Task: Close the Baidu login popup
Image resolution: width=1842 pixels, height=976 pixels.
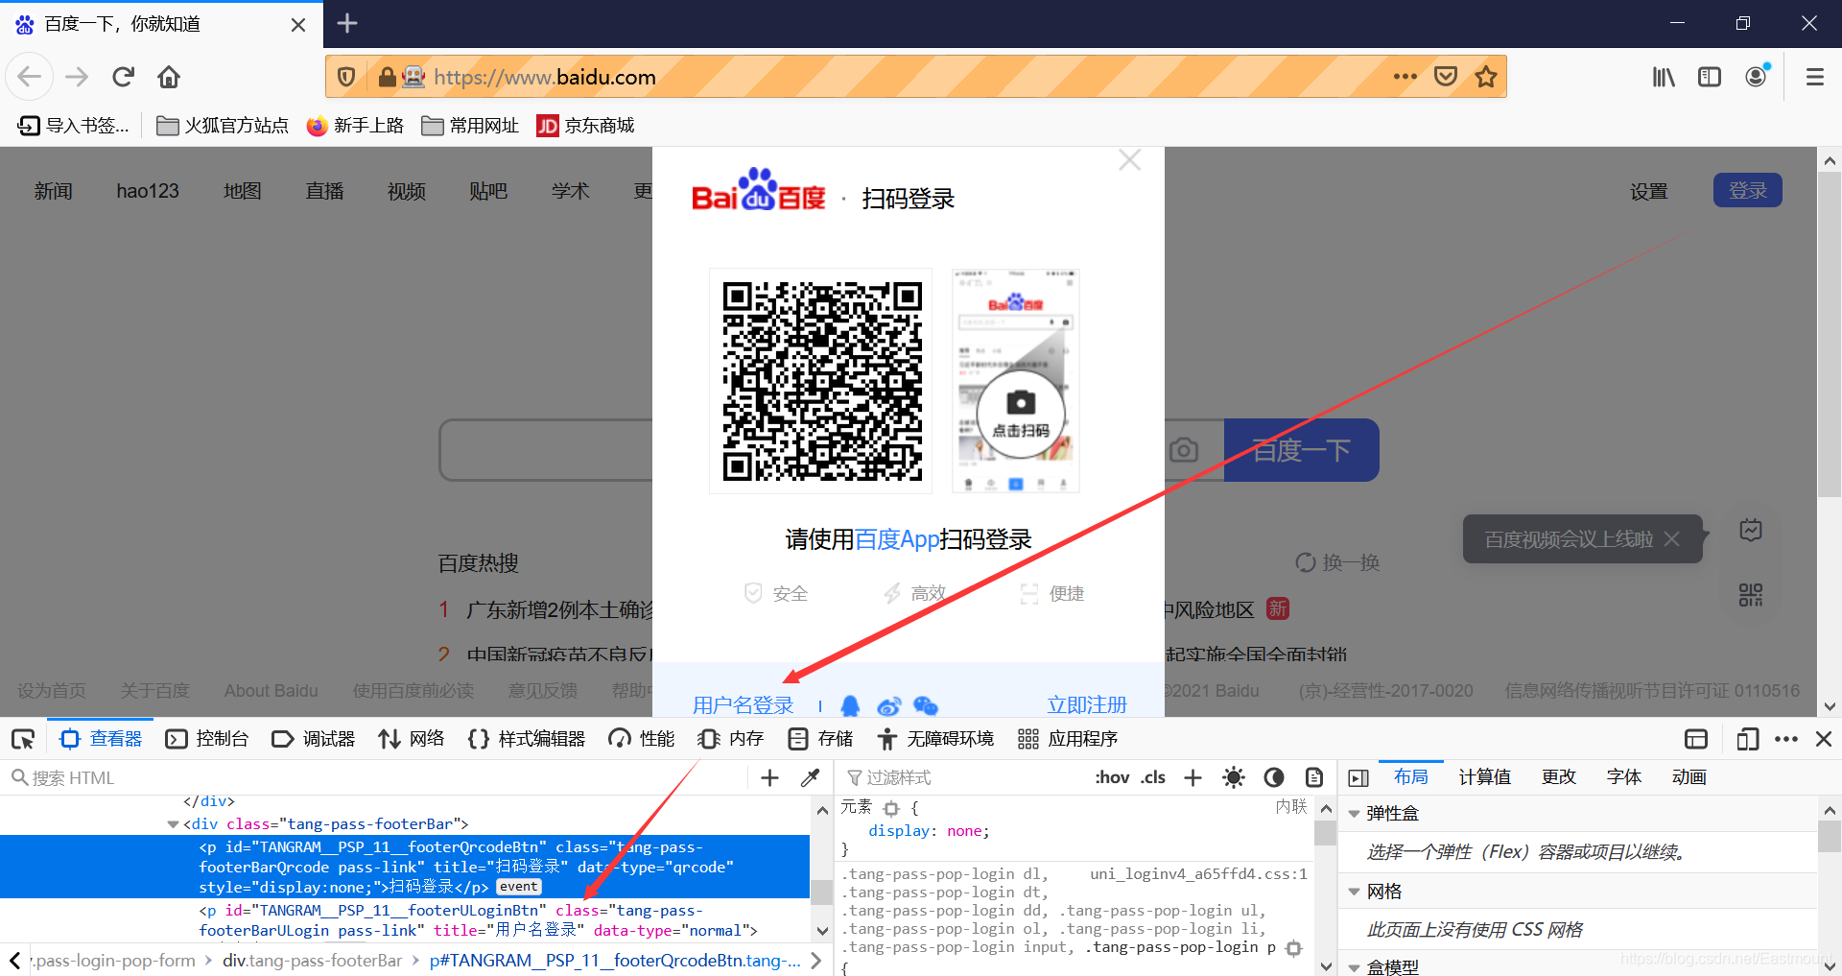Action: point(1130,160)
